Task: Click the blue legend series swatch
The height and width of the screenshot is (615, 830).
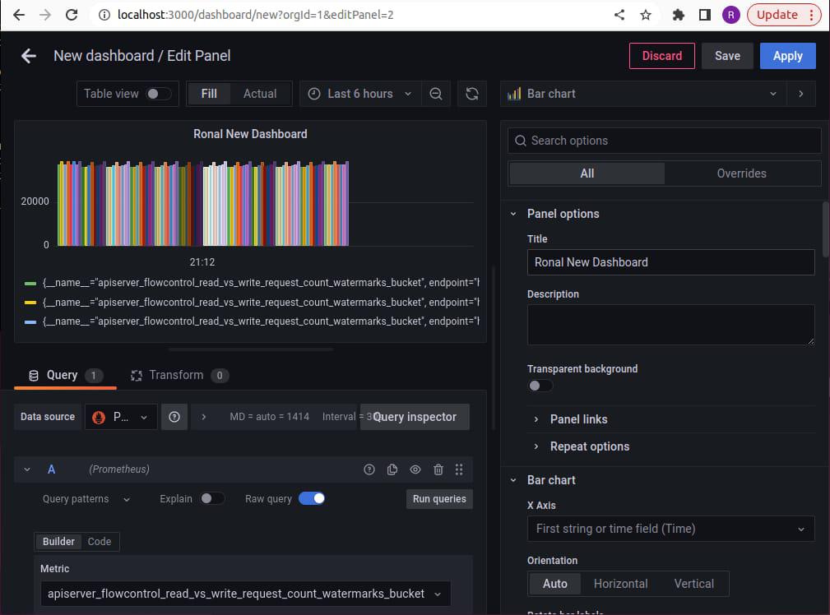Action: pos(30,321)
